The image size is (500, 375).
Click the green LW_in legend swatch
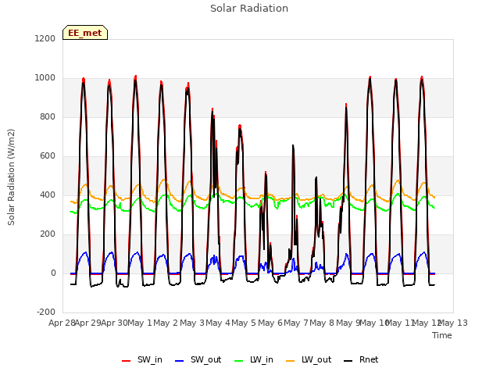[x=239, y=361]
